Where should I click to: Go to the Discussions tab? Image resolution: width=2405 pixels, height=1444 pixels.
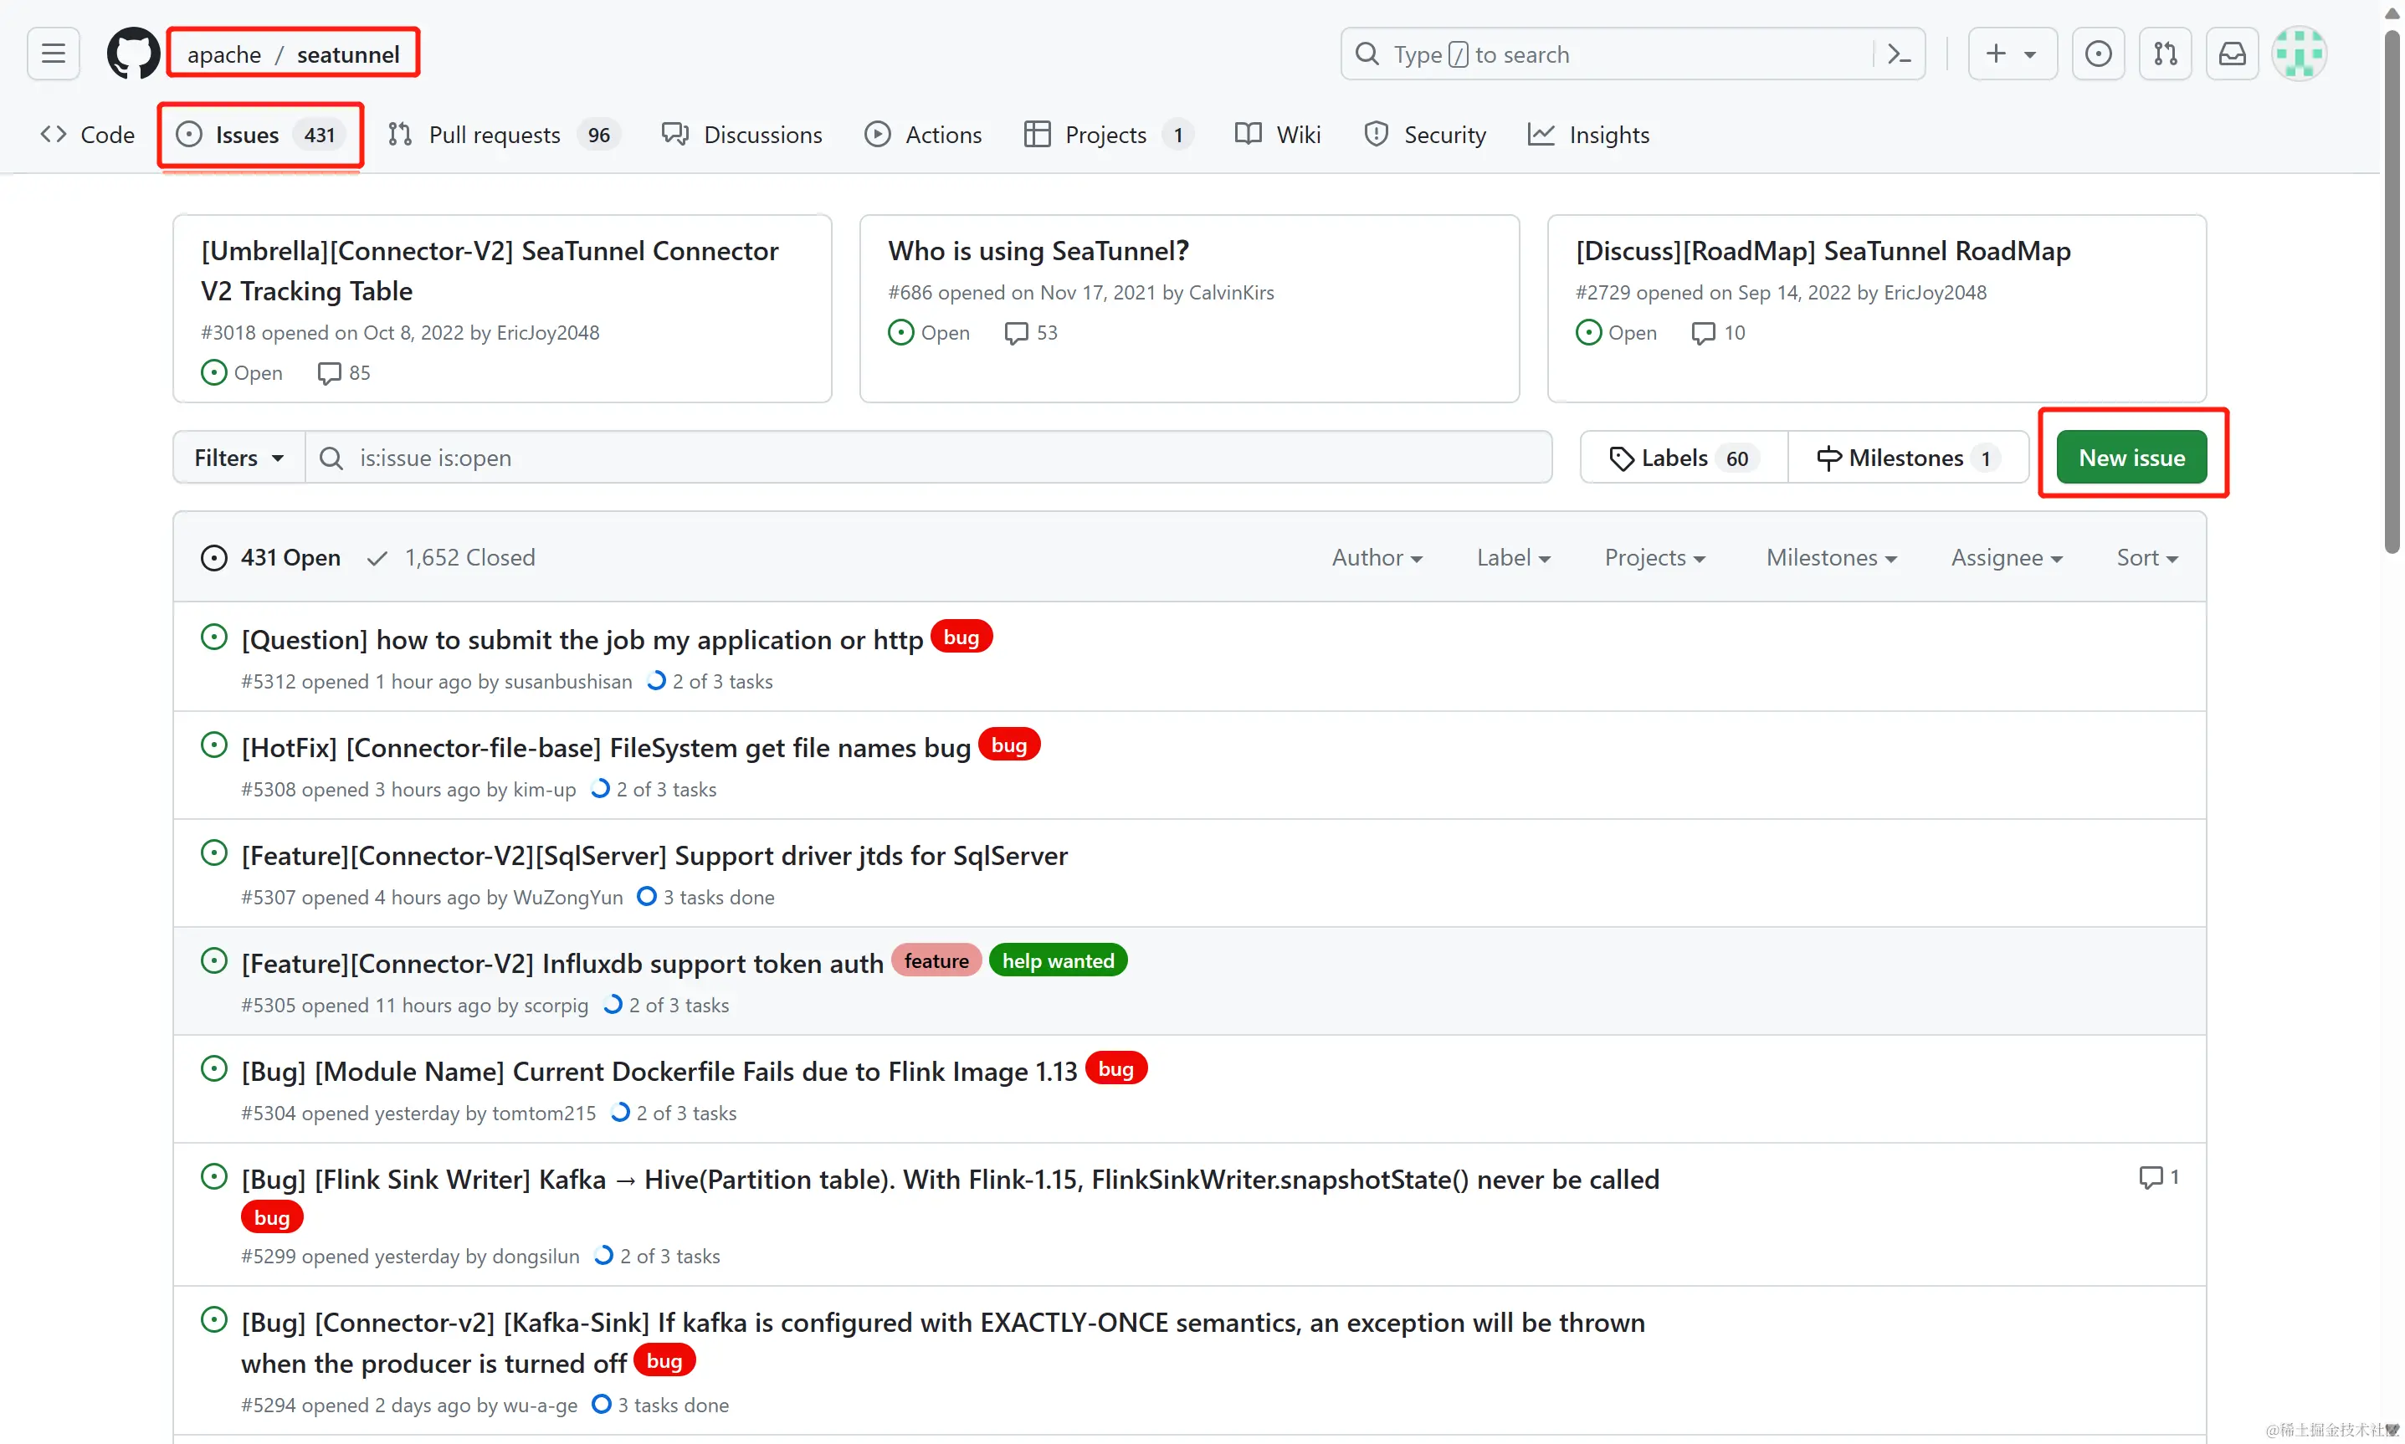tap(741, 135)
